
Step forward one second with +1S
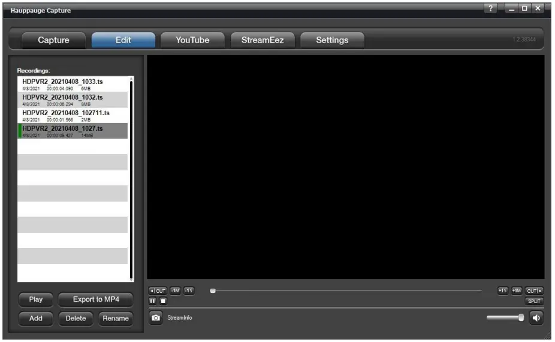tap(503, 291)
